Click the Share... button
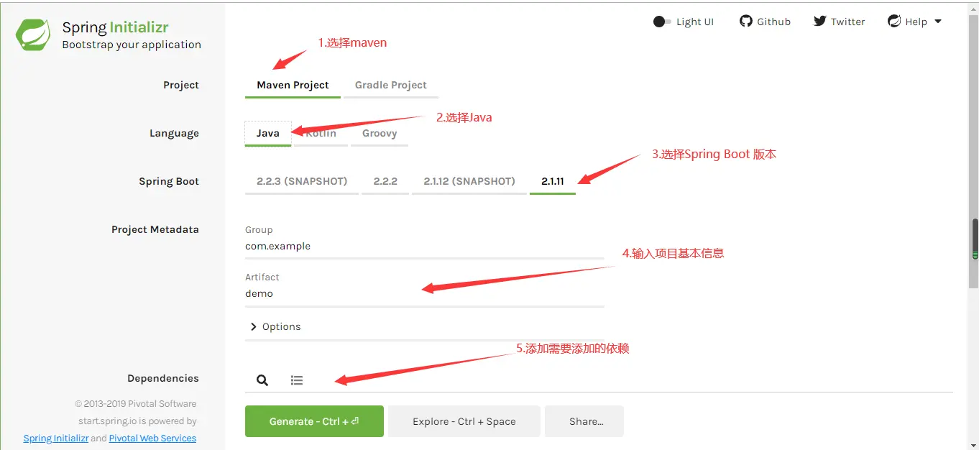 (584, 421)
